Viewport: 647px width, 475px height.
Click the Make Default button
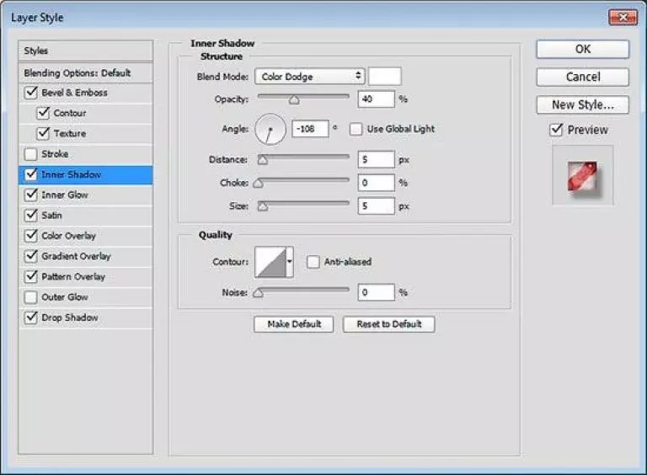(294, 324)
